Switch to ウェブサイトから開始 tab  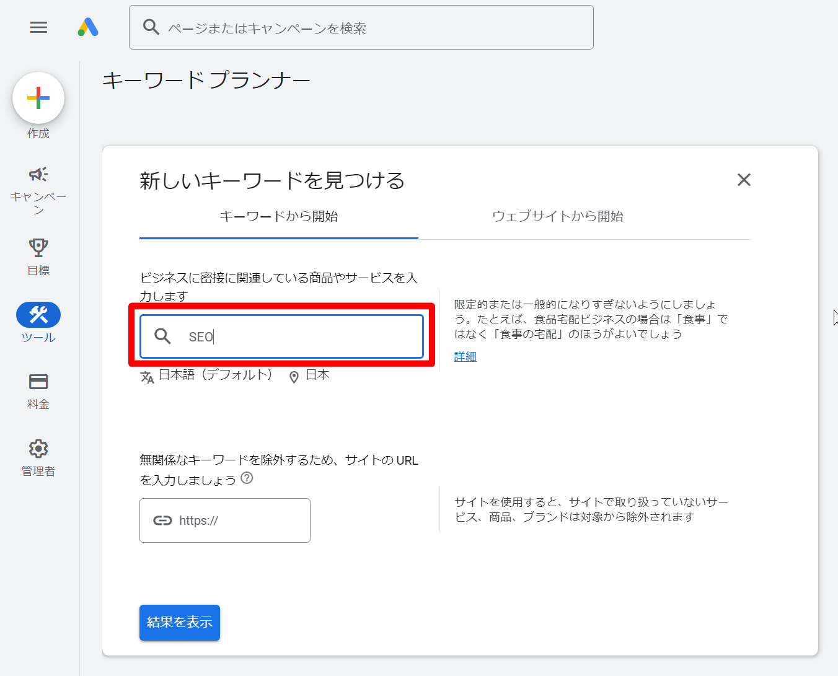coord(557,216)
